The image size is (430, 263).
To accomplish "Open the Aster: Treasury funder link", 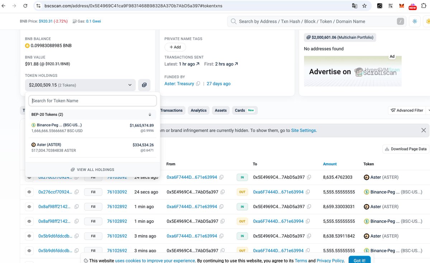I will click(179, 83).
